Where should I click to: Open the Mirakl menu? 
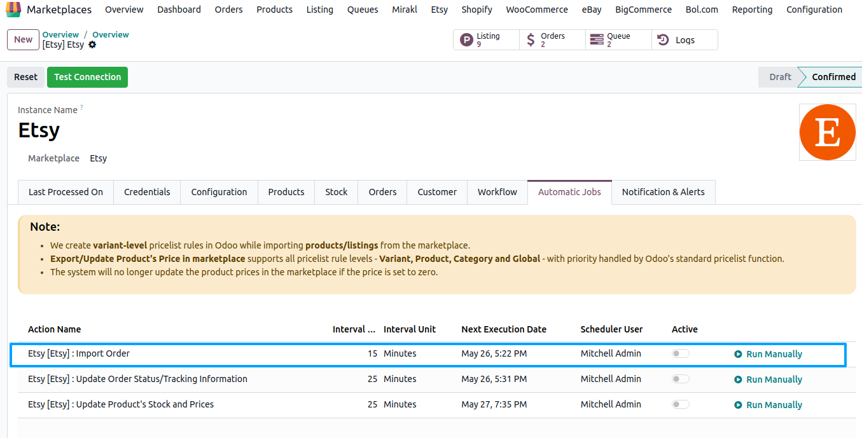(x=405, y=10)
